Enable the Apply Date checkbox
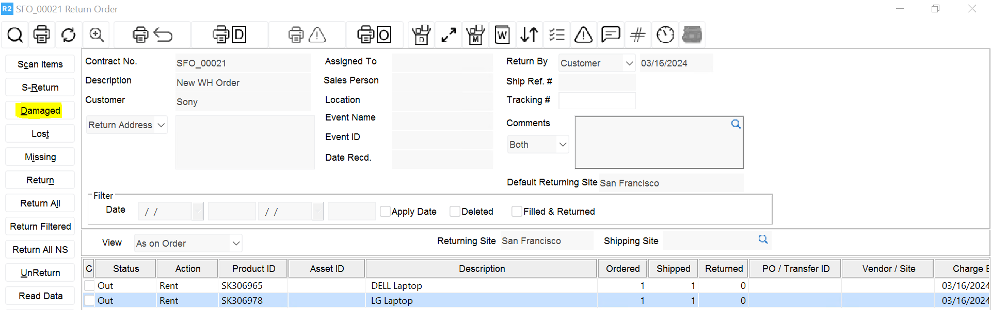991x310 pixels. 385,212
